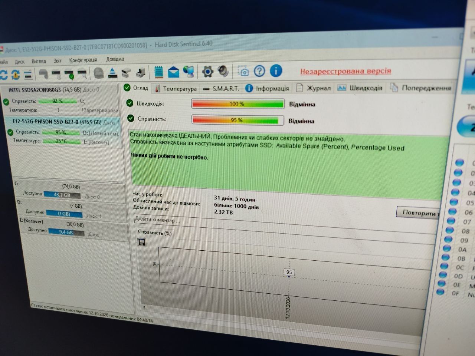Open help question mark icon
This screenshot has height=356, width=475.
coord(259,71)
